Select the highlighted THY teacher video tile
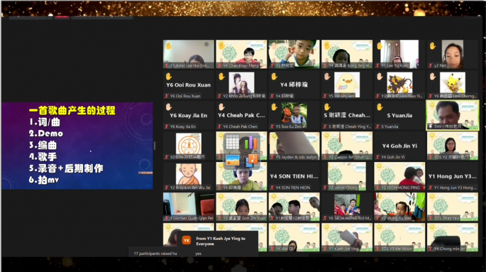This screenshot has height=272, width=486. pos(452,114)
